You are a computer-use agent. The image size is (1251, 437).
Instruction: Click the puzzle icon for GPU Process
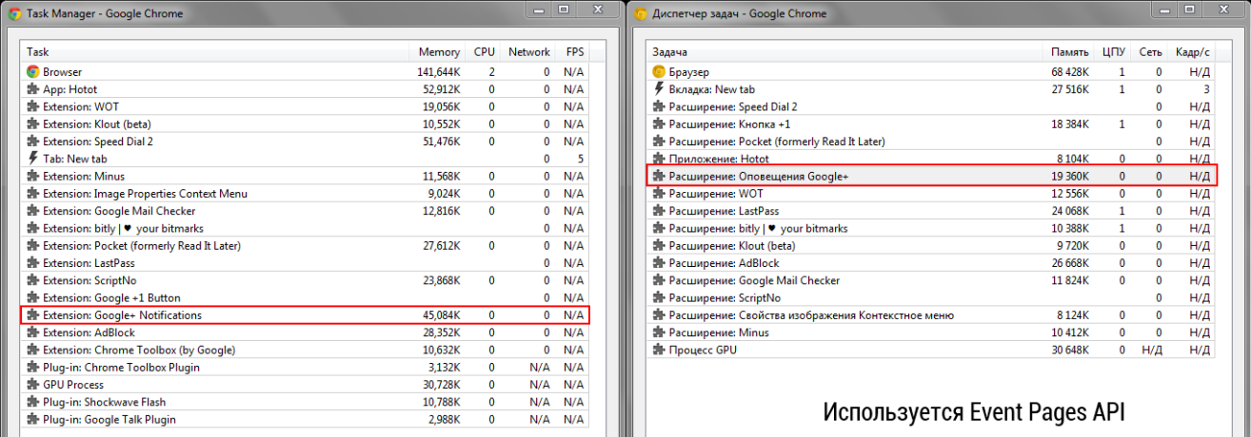pos(32,385)
